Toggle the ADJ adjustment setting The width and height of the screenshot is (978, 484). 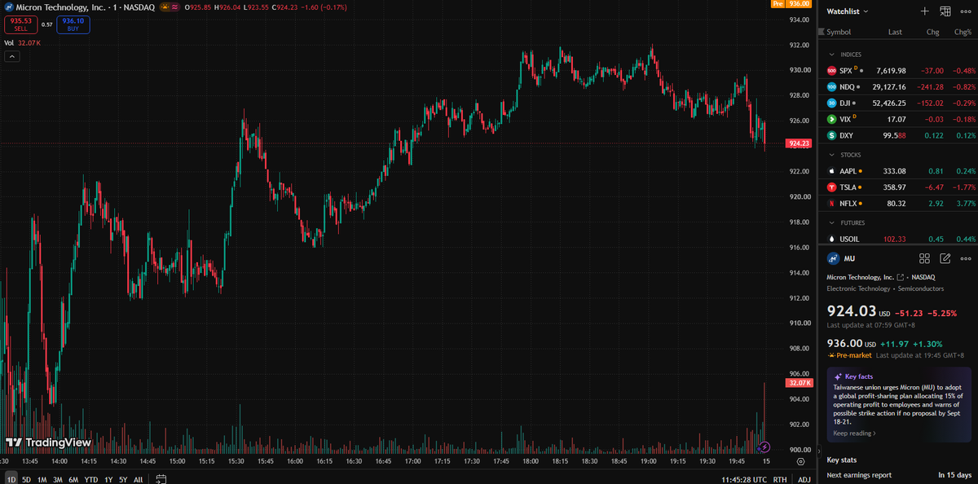(x=804, y=479)
